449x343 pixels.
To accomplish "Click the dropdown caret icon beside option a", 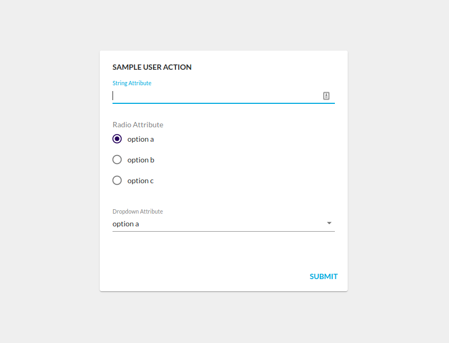I will [x=330, y=223].
